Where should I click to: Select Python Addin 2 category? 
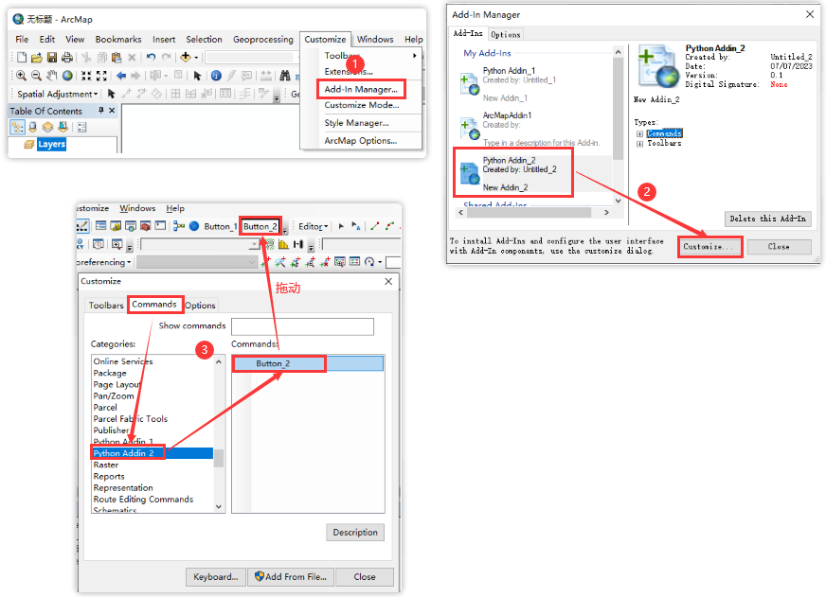click(x=153, y=453)
